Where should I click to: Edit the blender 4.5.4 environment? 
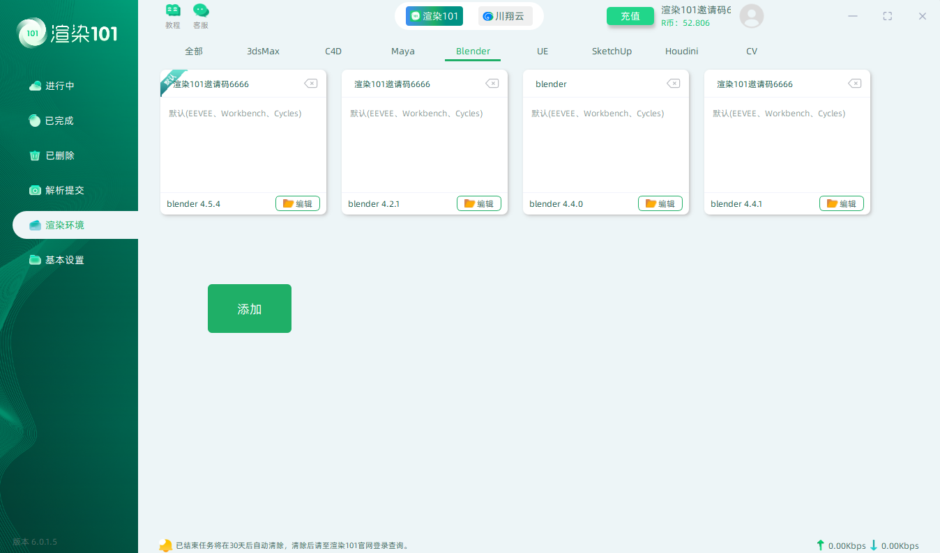click(298, 203)
